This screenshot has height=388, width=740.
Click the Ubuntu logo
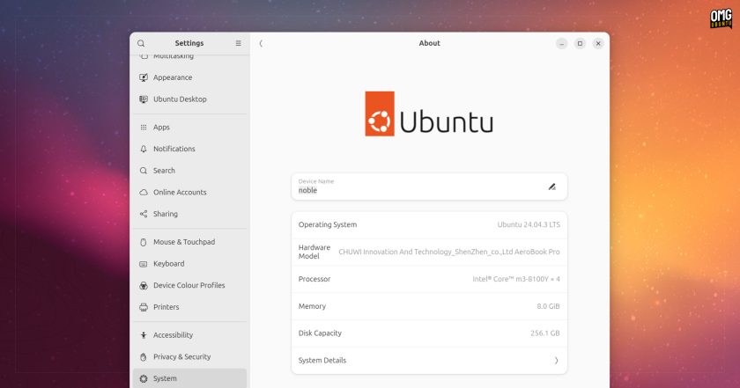point(428,113)
